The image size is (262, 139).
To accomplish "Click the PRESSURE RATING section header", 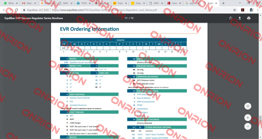I will (x=157, y=66).
